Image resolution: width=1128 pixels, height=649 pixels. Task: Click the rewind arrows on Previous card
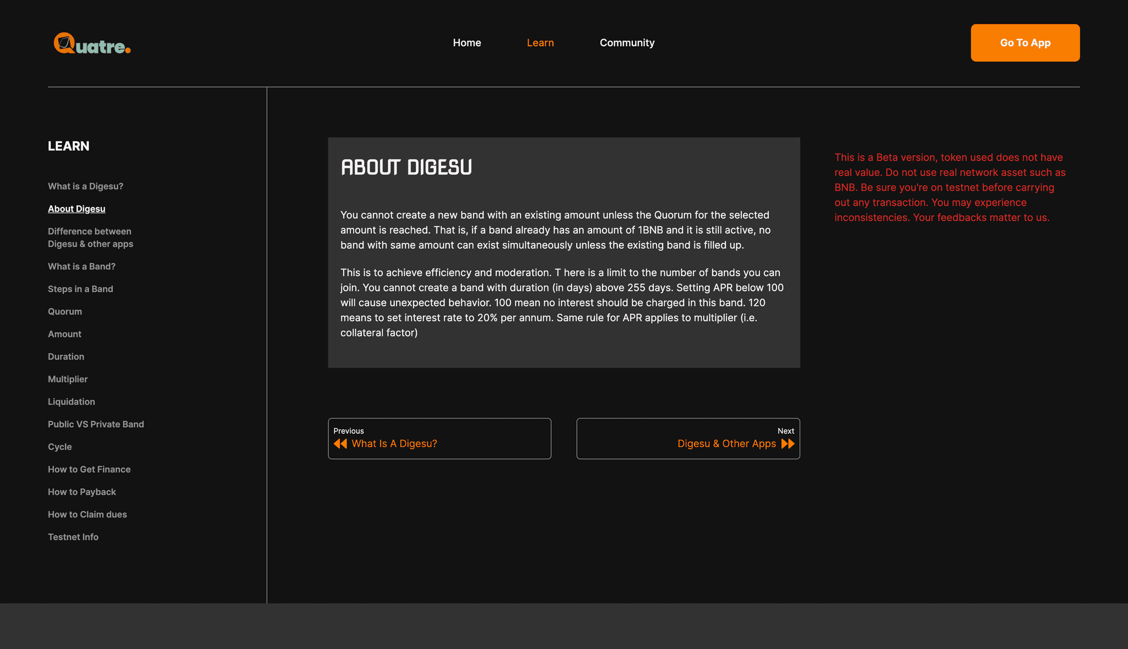click(340, 444)
